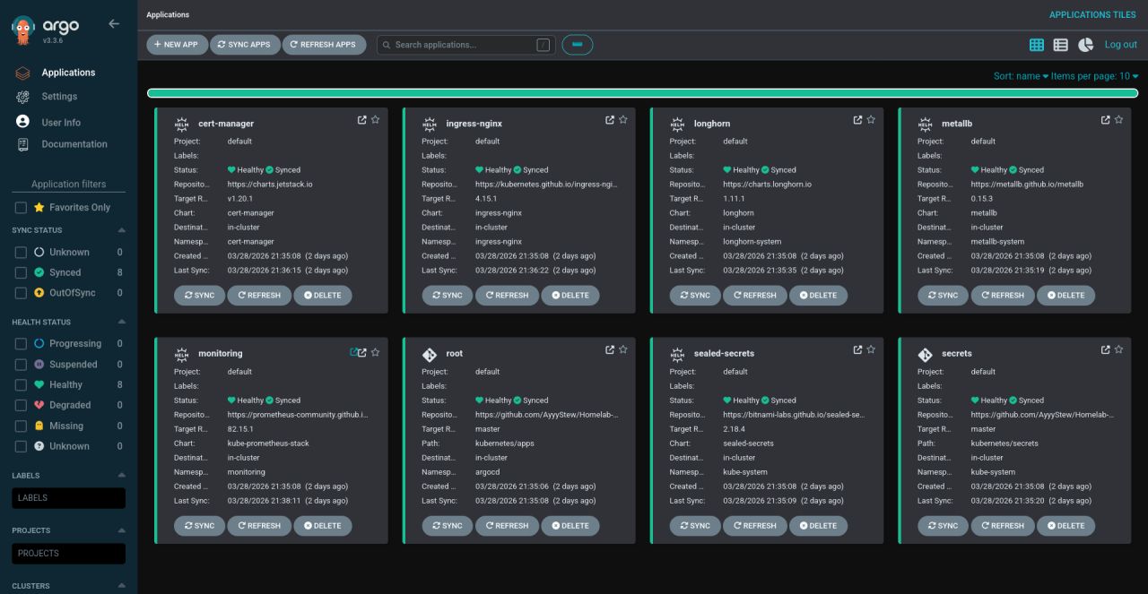Refresh the secrets application

pyautogui.click(x=1003, y=526)
